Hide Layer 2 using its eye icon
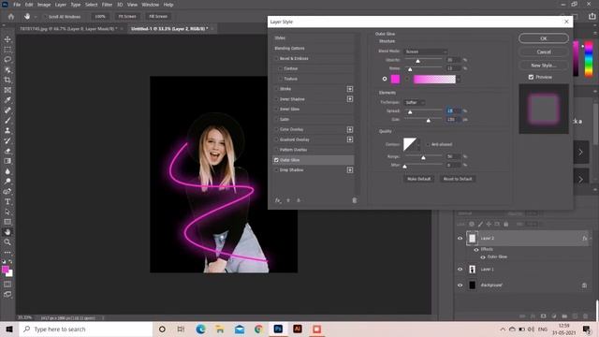 click(460, 238)
